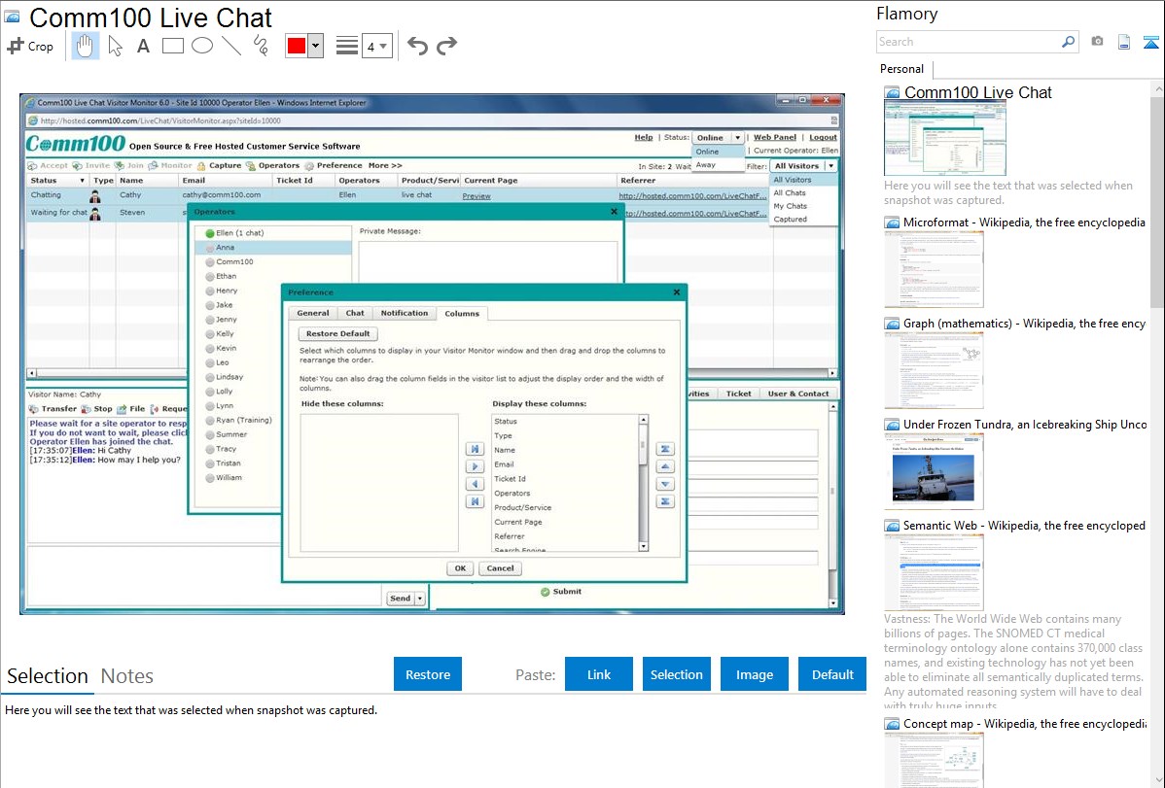The image size is (1165, 788).
Task: Open the Send button dropdown arrow
Action: click(x=420, y=599)
